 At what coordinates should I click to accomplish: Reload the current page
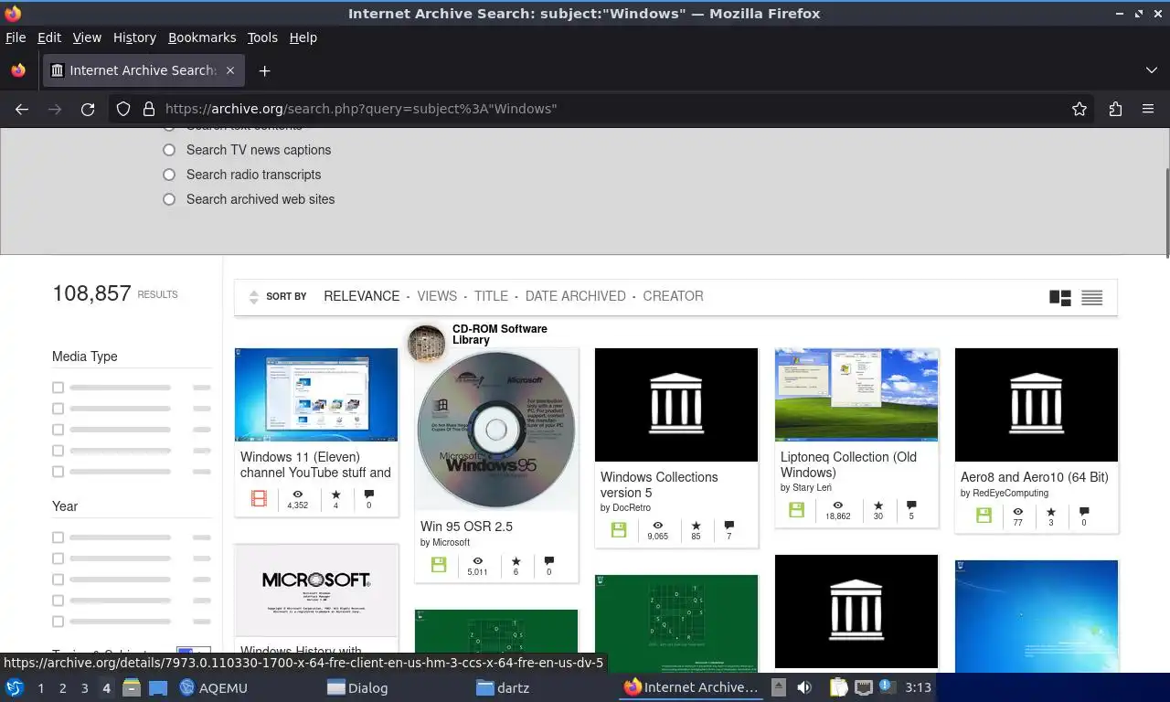click(88, 109)
